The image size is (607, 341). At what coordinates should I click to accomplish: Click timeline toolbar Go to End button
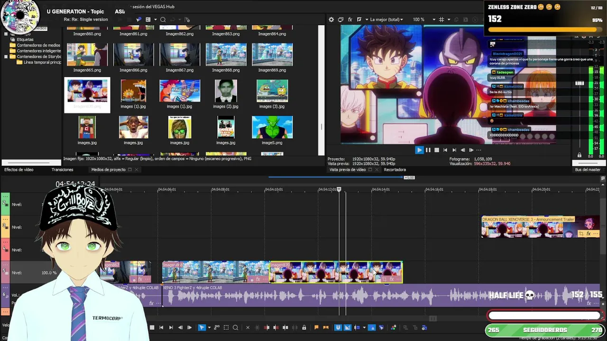pos(171,327)
